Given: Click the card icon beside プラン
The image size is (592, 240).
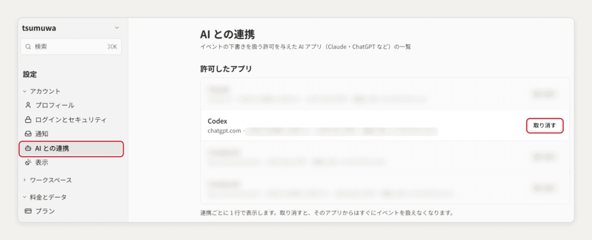Looking at the screenshot, I should [28, 211].
